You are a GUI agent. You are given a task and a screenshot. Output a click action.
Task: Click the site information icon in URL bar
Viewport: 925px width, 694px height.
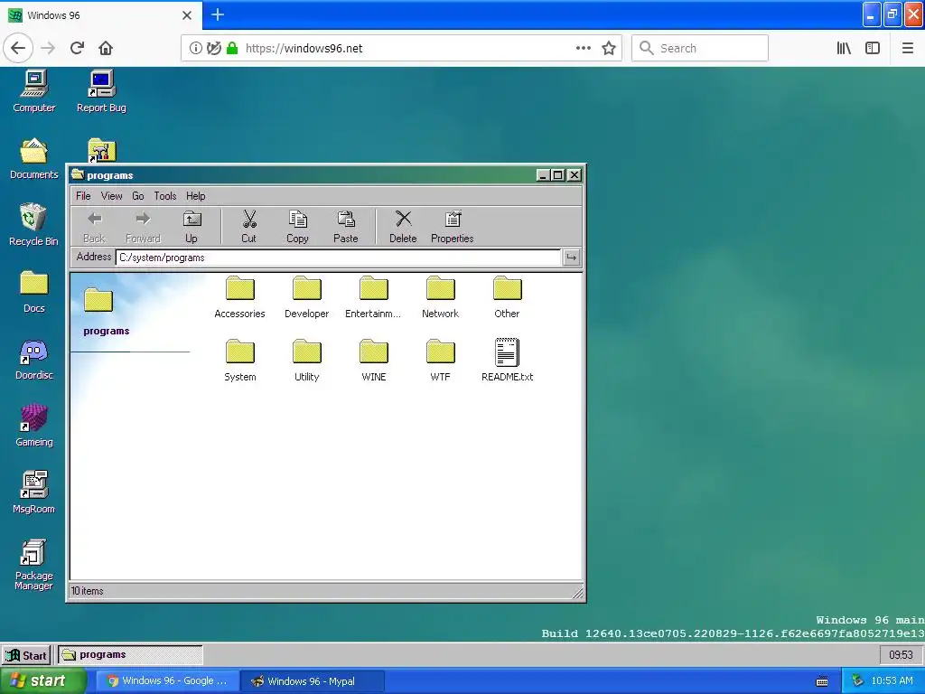coord(195,48)
